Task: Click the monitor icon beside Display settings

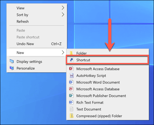Action: click(12, 61)
